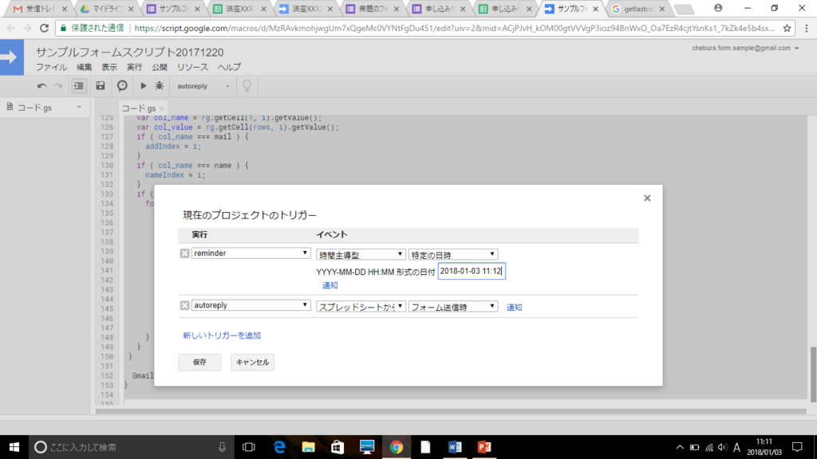Image resolution: width=817 pixels, height=459 pixels.
Task: Open the action center notifications icon
Action: click(x=797, y=447)
